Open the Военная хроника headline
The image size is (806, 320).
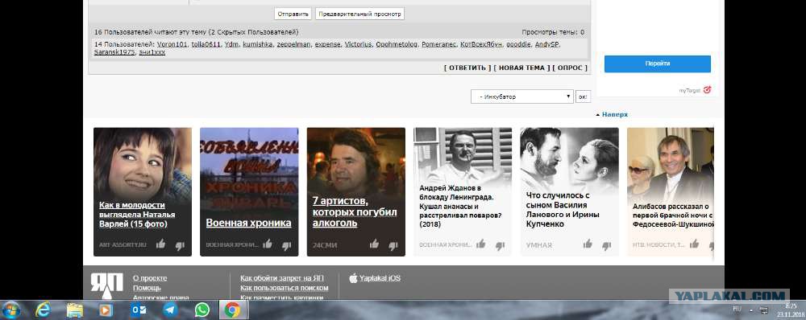[x=249, y=223]
